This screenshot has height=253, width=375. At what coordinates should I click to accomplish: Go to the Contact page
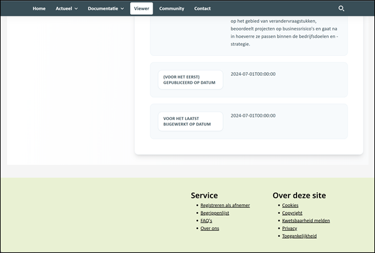202,9
